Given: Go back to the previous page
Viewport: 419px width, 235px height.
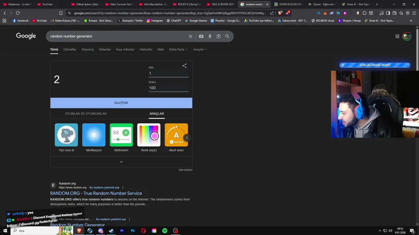Looking at the screenshot, I should click(x=5, y=13).
